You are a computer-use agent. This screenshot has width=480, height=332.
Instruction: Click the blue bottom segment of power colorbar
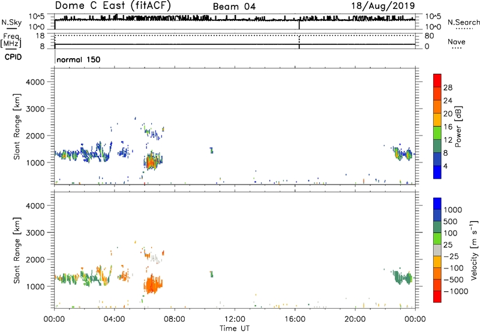click(x=437, y=172)
